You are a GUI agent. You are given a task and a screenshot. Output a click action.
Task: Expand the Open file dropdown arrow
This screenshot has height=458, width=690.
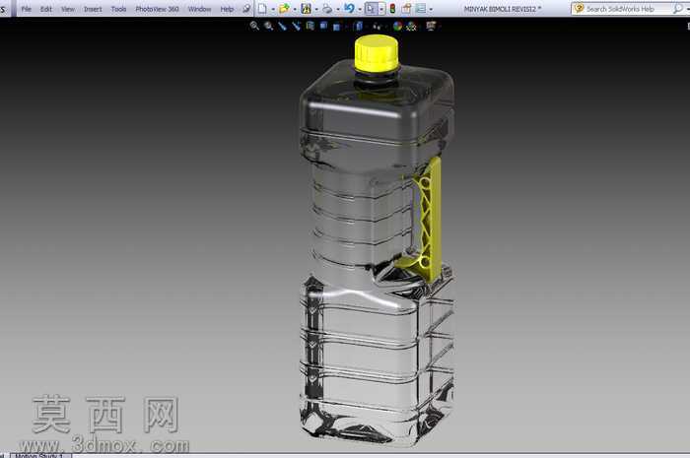pyautogui.click(x=295, y=9)
